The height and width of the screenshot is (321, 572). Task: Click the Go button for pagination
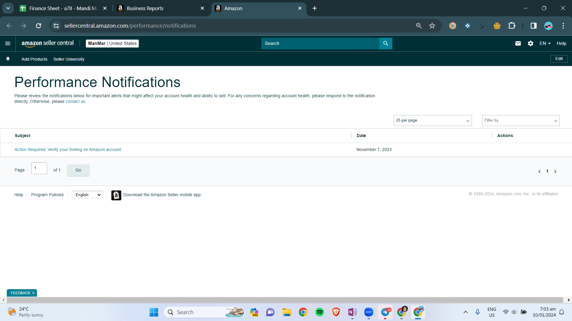coord(78,170)
